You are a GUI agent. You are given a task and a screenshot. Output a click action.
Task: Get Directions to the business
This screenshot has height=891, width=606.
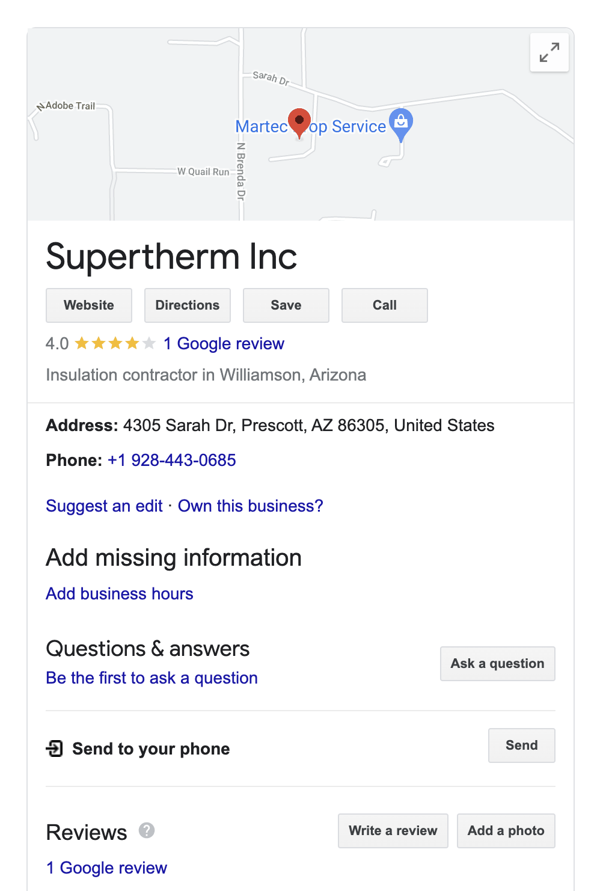[188, 305]
